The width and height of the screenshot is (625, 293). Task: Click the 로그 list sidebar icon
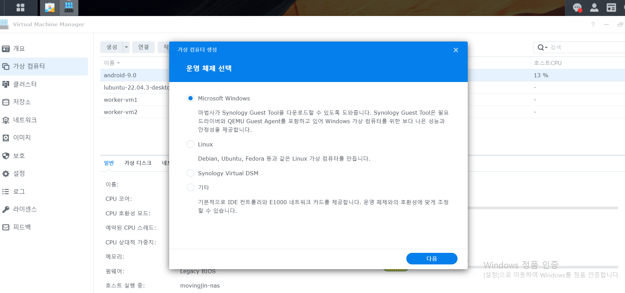(6, 191)
